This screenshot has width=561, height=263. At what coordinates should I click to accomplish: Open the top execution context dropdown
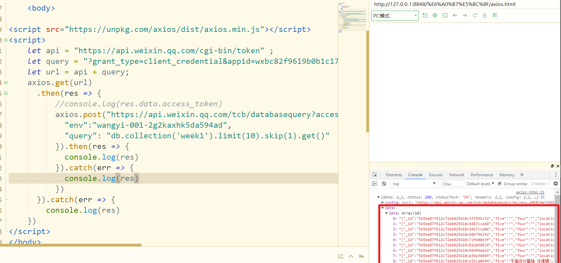414,184
